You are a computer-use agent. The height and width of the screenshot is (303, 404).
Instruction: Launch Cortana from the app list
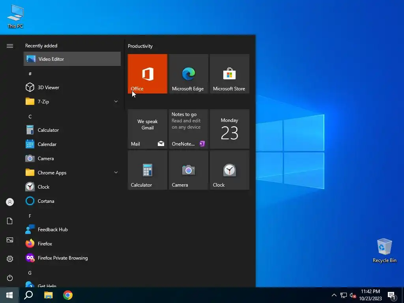click(x=72, y=201)
